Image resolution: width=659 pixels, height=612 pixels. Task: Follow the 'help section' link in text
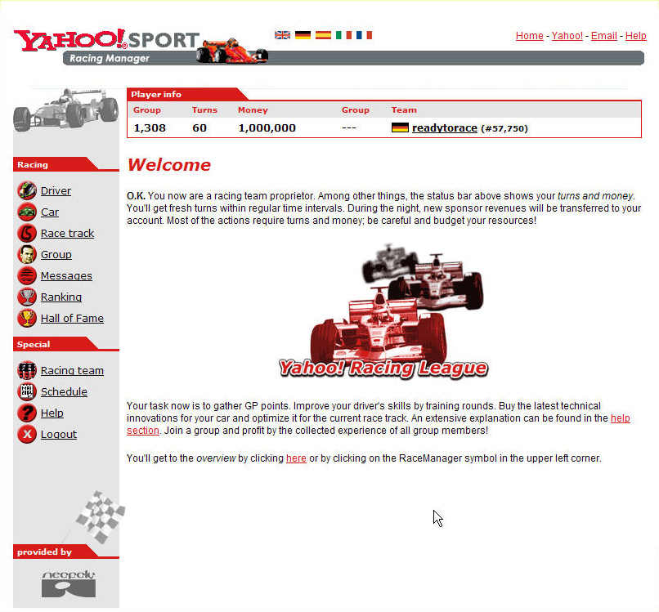(621, 418)
